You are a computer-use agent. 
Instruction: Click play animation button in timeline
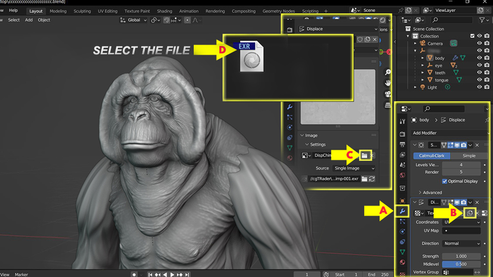172,275
